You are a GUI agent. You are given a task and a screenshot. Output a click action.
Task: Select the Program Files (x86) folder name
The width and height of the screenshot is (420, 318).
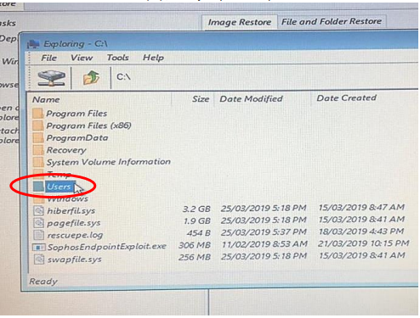click(88, 126)
